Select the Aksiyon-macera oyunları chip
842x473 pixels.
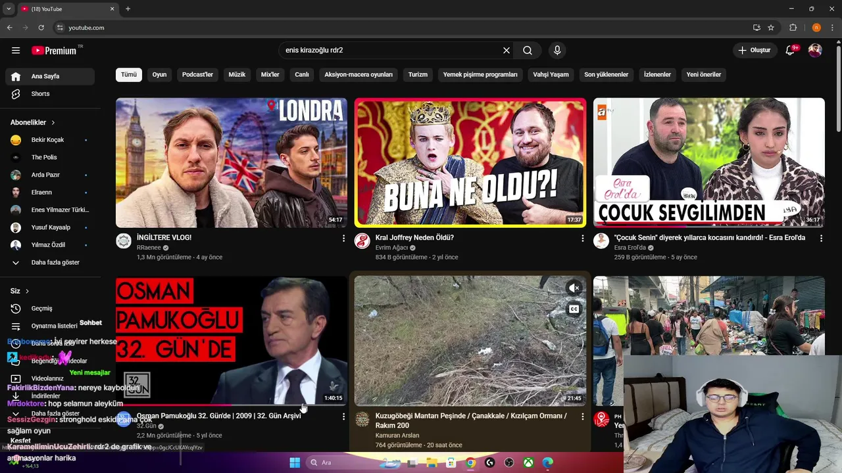pos(359,75)
